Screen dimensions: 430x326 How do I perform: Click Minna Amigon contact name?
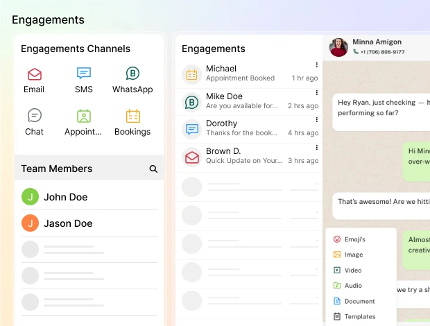[377, 42]
